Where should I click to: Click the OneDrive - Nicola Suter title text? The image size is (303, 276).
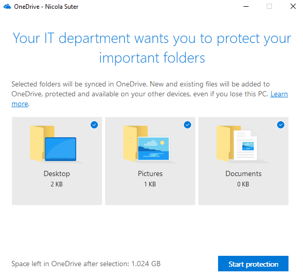click(x=46, y=7)
